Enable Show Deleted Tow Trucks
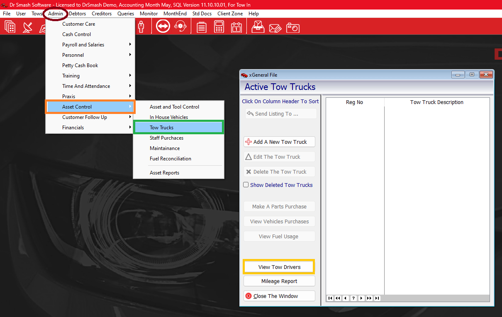This screenshot has width=502, height=317. point(246,185)
